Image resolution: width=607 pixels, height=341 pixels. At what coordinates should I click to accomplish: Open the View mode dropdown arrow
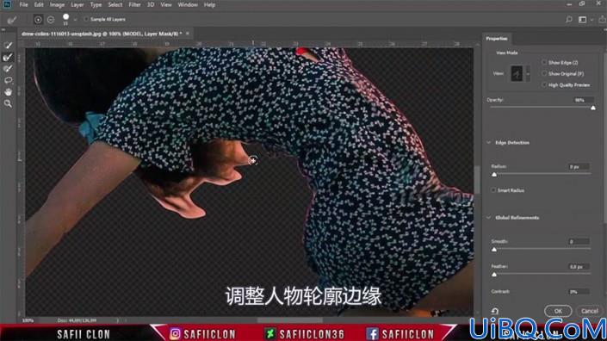528,73
